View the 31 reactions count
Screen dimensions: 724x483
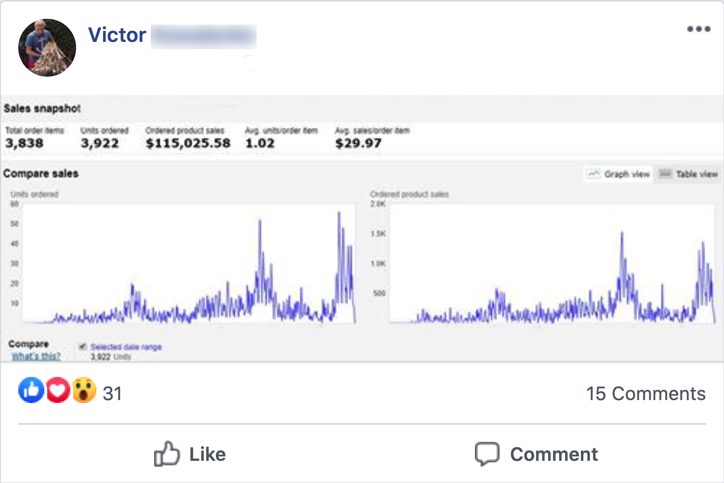point(112,394)
